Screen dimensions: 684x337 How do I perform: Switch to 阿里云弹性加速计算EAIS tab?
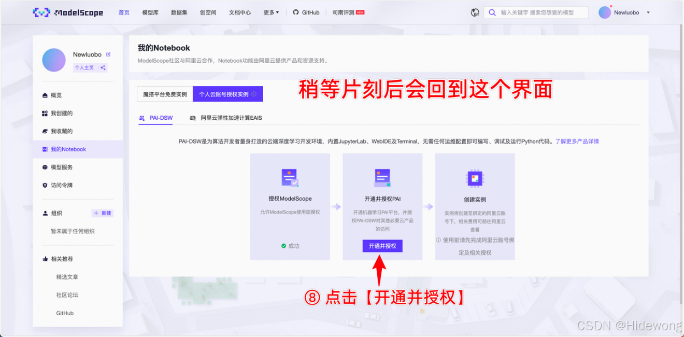pos(231,118)
